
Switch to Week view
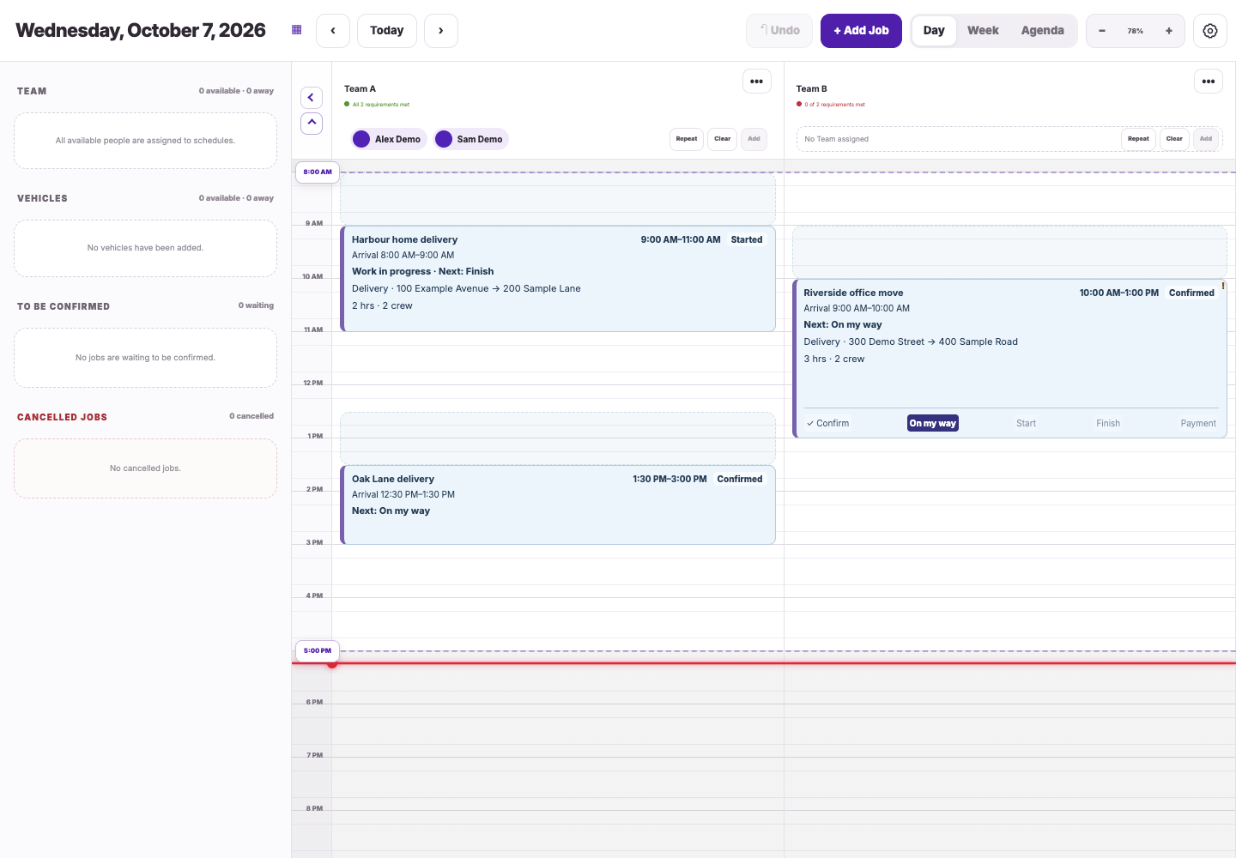tap(983, 31)
